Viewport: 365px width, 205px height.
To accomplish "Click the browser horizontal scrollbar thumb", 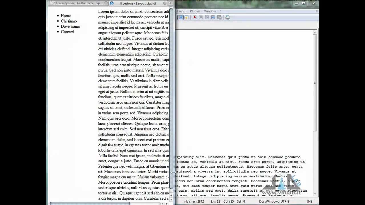I will (90, 204).
